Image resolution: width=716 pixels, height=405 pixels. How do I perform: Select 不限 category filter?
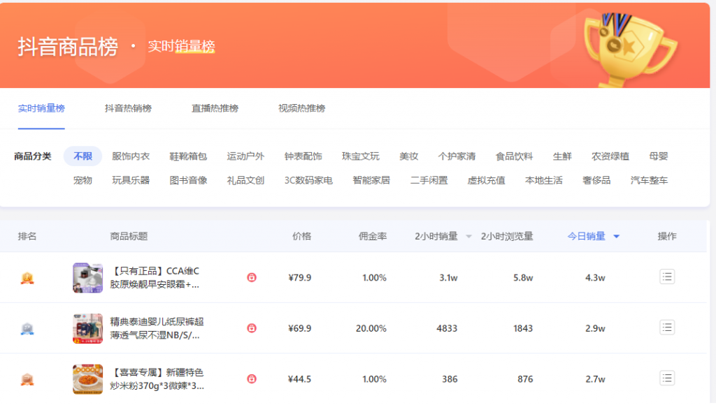click(83, 156)
